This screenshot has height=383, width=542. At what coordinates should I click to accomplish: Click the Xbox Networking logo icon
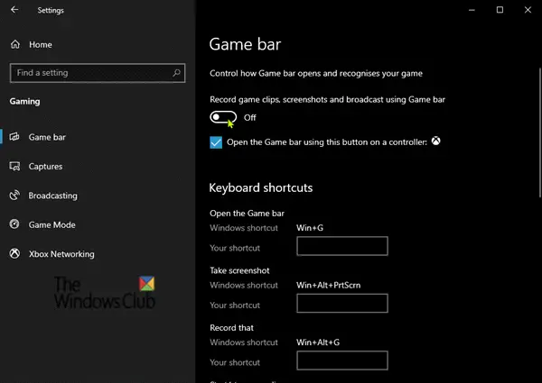coord(14,254)
